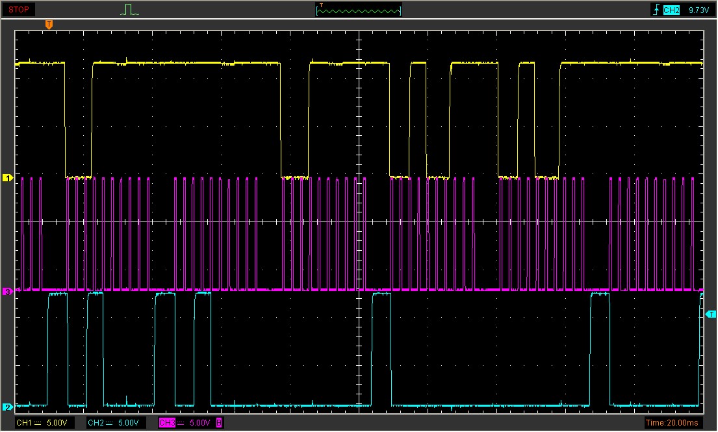
Task: Click the CH2 5.00V scale value
Action: 128,422
